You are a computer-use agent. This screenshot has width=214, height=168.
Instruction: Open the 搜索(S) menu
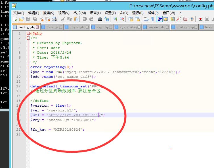click(49, 13)
